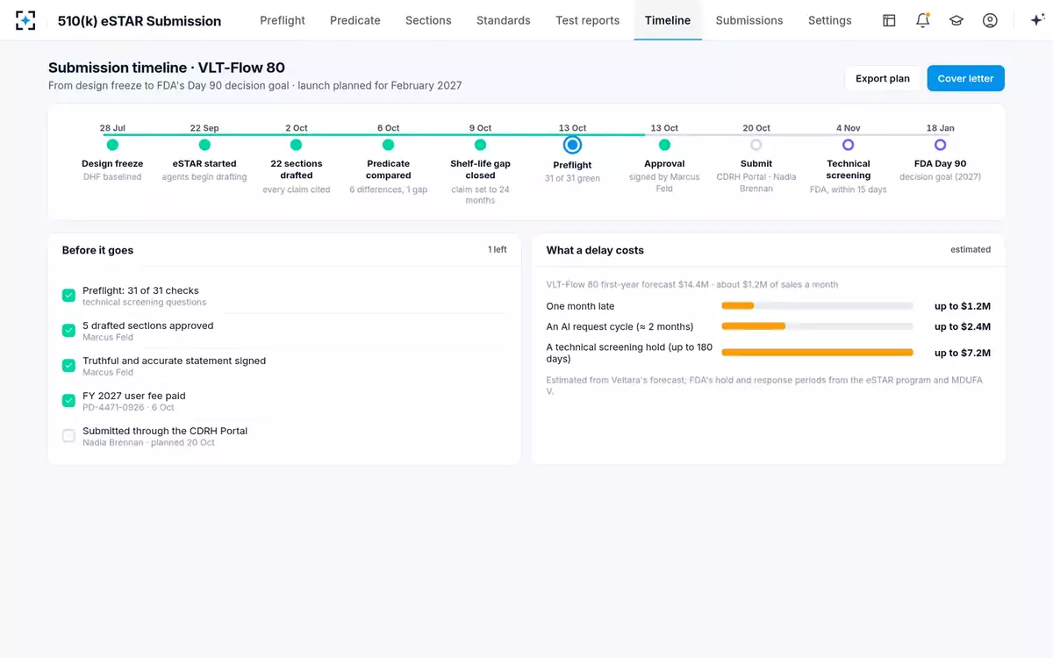Select the current Preflight timeline marker

click(572, 145)
